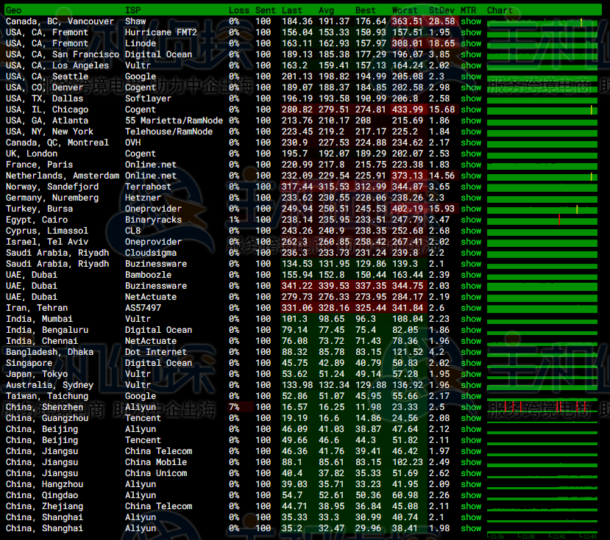Open show link for Turkey Bursa Oneprovider
610x540 pixels.
tap(471, 209)
